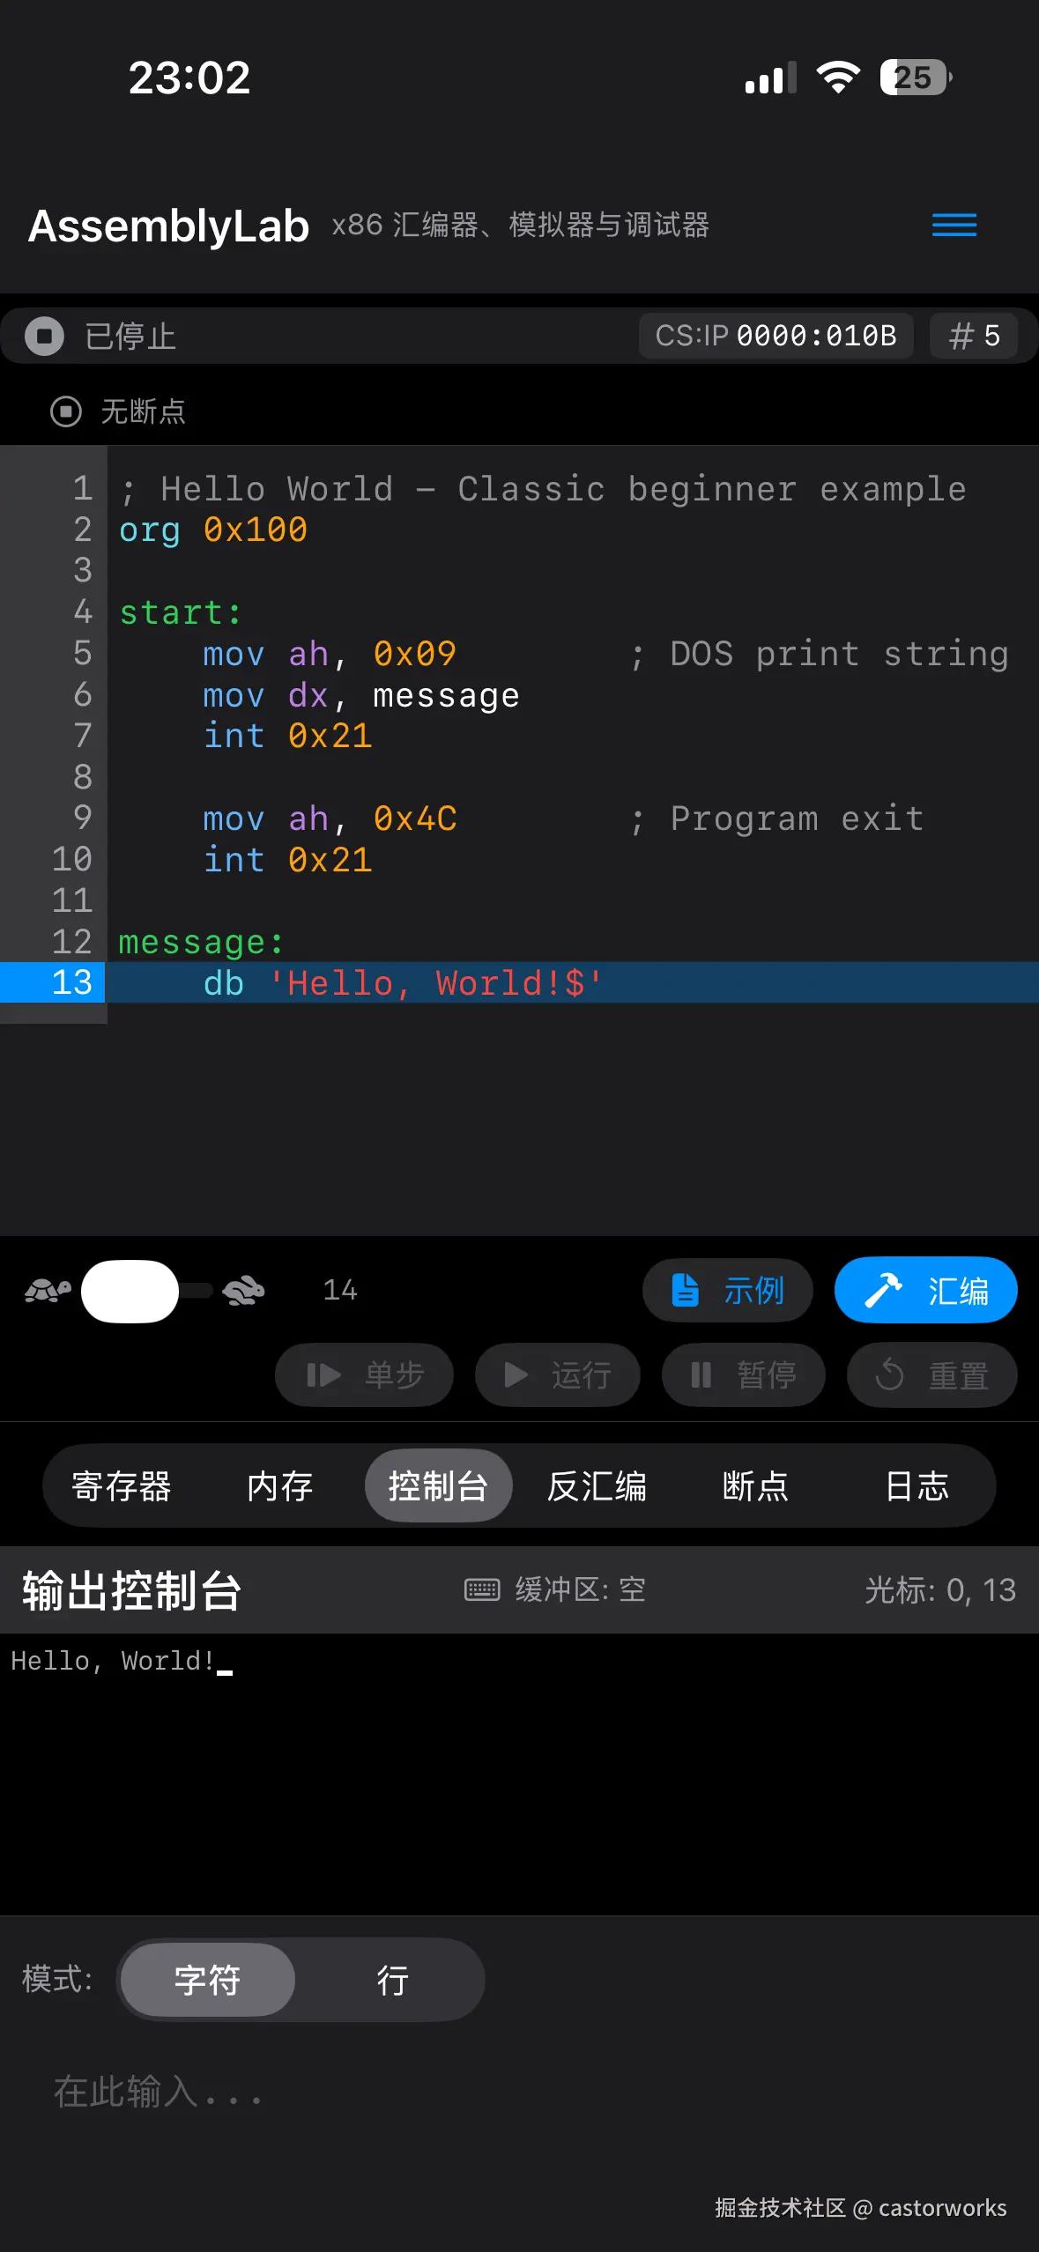Open the CS:IP address indicator

pos(776,336)
